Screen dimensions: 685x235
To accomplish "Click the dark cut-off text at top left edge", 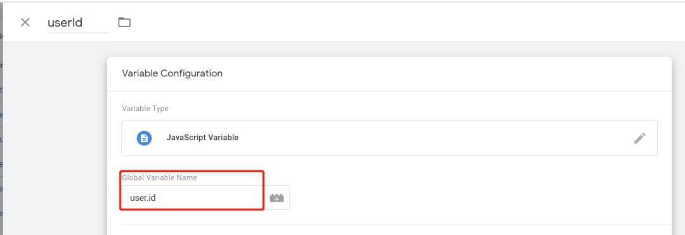I will 1,35.
